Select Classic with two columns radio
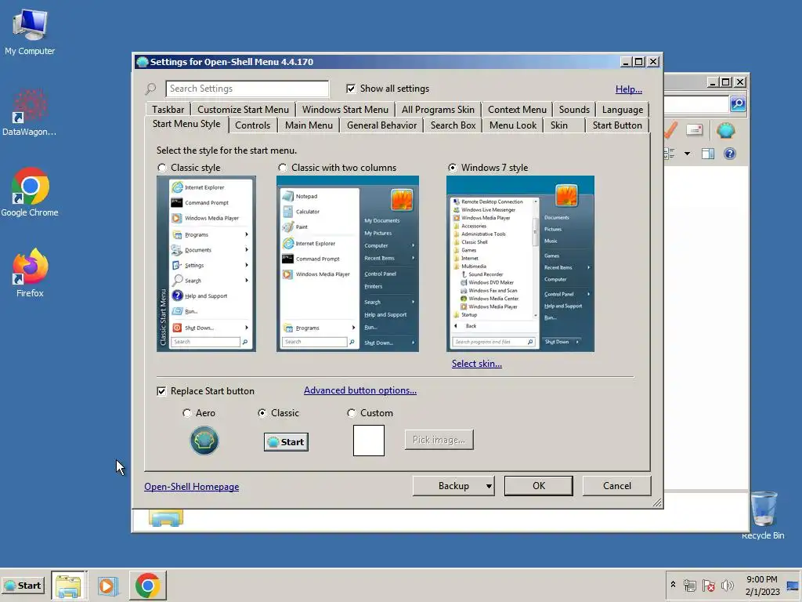The image size is (802, 602). (282, 168)
